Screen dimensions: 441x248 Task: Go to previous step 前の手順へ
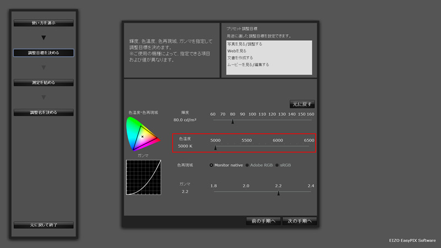tap(263, 221)
